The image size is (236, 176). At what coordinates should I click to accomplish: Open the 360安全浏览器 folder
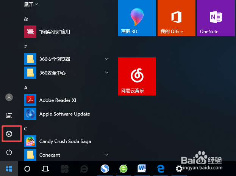pyautogui.click(x=66, y=59)
